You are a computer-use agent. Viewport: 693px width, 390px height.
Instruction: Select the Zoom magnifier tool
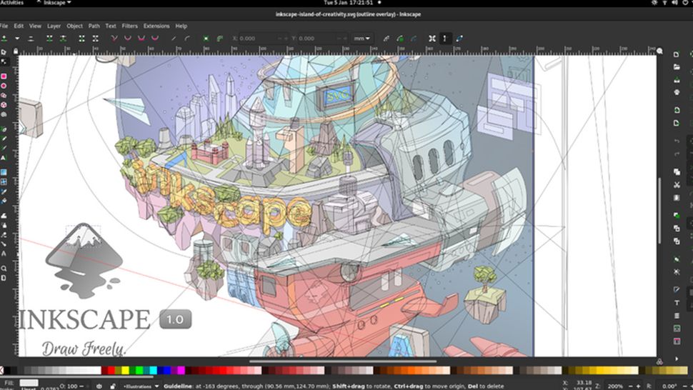[x=4, y=269]
